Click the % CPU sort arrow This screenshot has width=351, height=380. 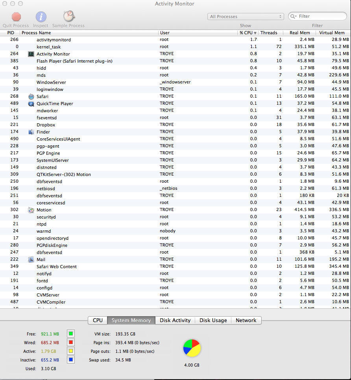point(255,33)
